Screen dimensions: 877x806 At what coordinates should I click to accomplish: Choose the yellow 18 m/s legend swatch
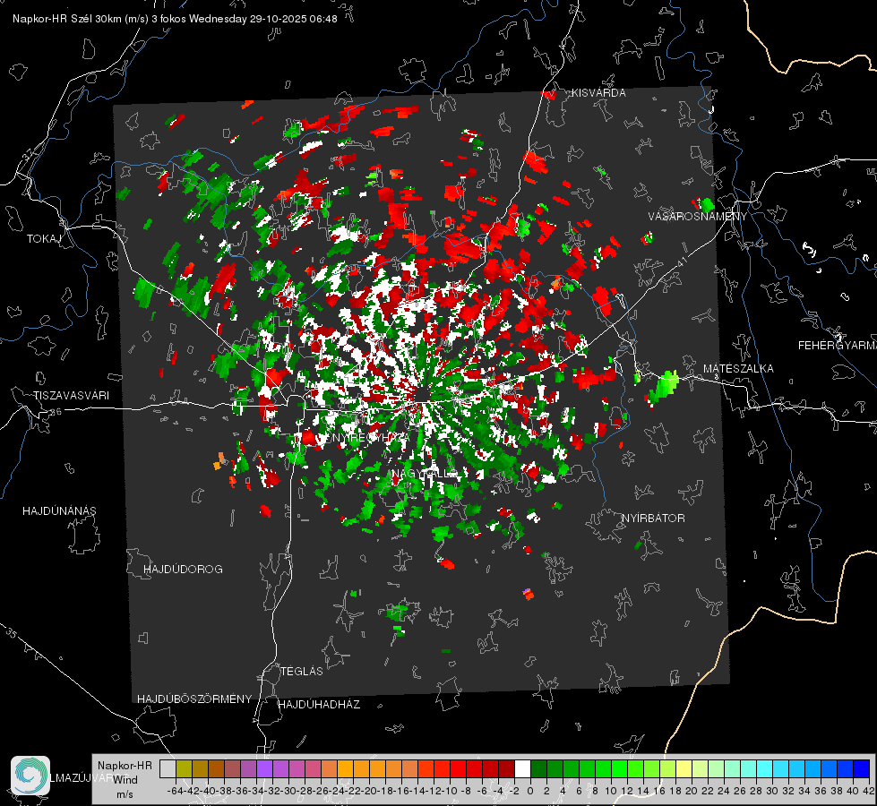pyautogui.click(x=684, y=768)
